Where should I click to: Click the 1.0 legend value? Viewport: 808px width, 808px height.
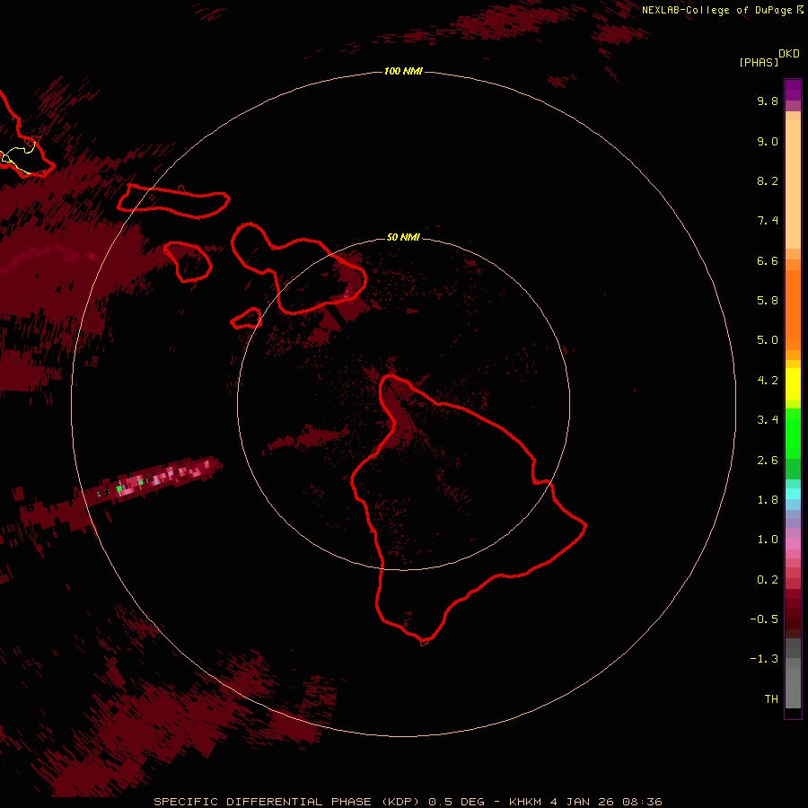click(768, 540)
